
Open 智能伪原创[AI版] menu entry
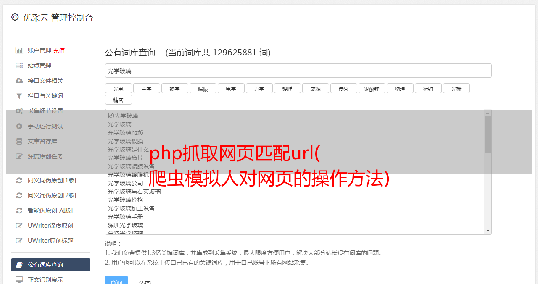[50, 210]
